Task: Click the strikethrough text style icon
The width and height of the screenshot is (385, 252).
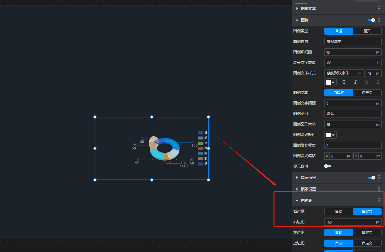Action: tap(378, 82)
